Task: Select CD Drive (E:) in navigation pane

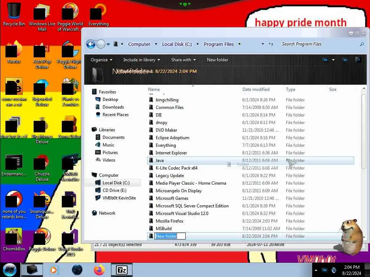Action: tap(114, 190)
